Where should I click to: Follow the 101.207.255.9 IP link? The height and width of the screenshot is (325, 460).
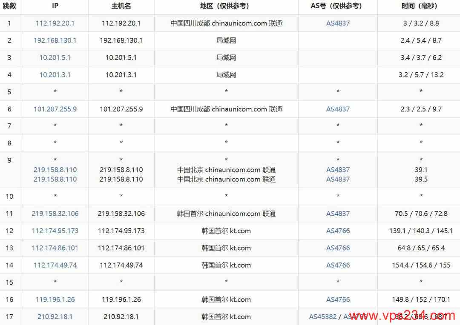(55, 109)
